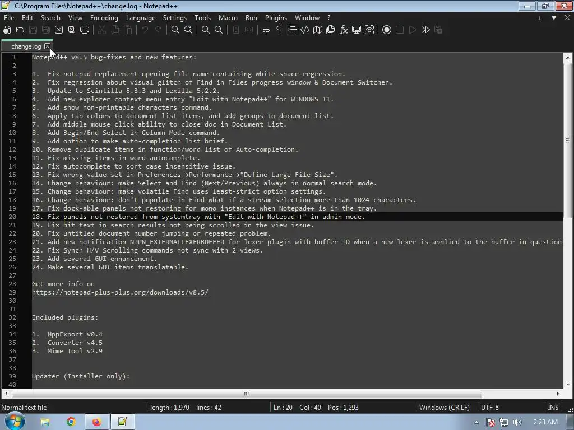Screen dimensions: 574x430
Task: Show the Document Map panel
Action: [x=318, y=30]
